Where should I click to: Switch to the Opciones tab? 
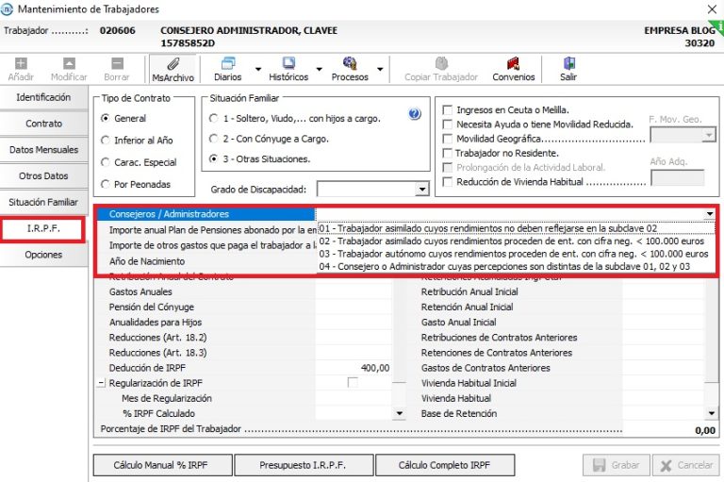point(43,255)
